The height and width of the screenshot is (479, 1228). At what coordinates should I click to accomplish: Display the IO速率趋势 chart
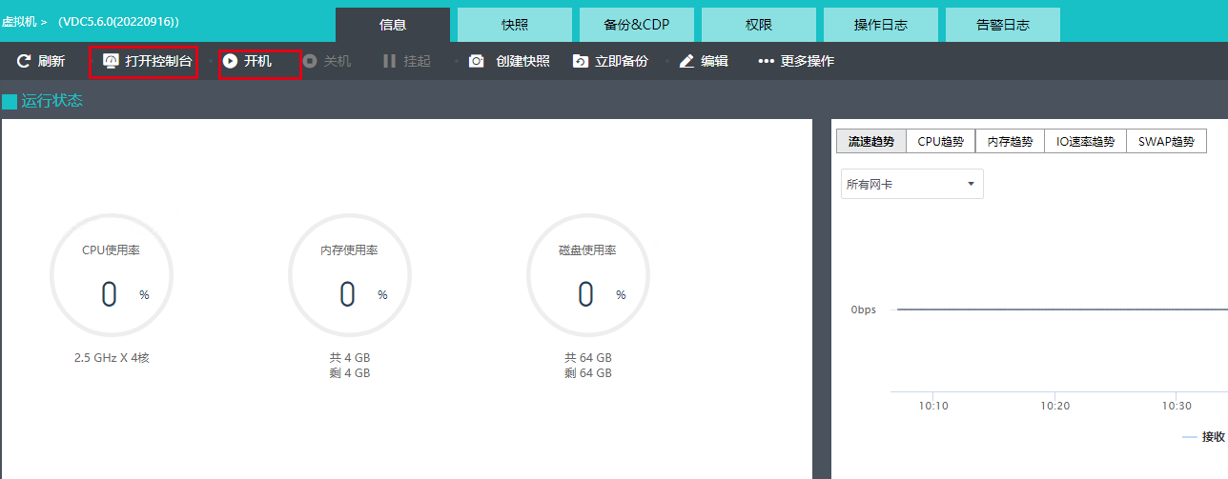(x=1085, y=142)
